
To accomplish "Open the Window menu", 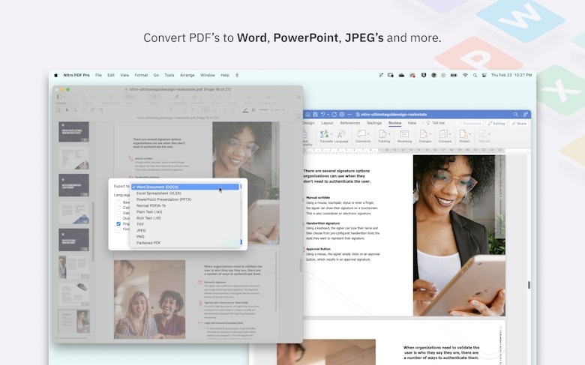I will 208,75.
